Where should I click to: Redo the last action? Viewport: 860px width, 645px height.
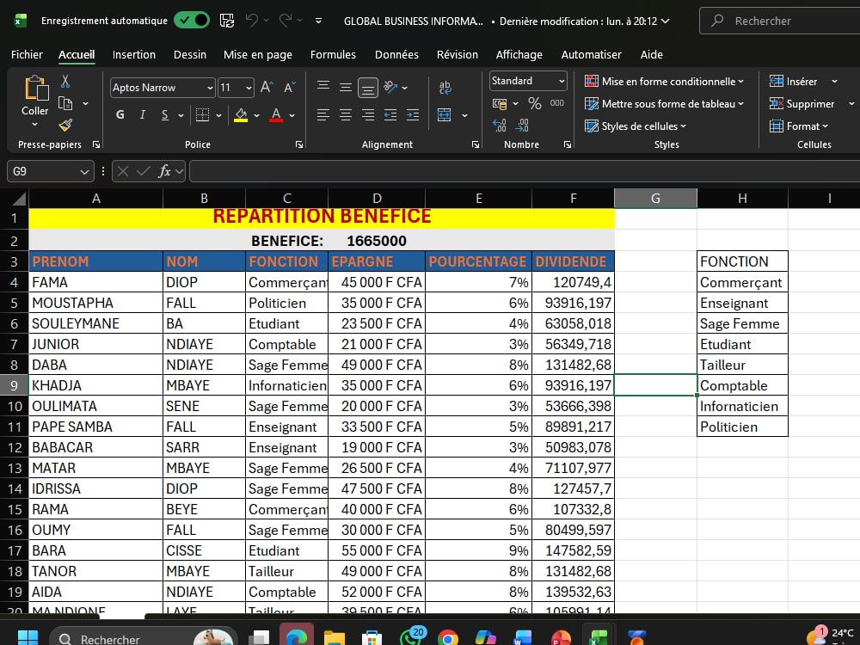[286, 21]
